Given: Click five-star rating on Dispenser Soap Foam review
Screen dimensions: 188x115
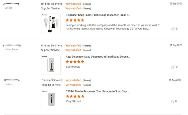Looking at the screenshot, I should click(x=75, y=20).
